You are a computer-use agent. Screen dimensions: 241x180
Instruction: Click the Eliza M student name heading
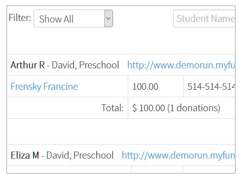pos(25,155)
